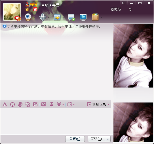Image resolution: width=154 pixels, height=144 pixels.
Task: Open the applications box icon
Action: (x=95, y=17)
